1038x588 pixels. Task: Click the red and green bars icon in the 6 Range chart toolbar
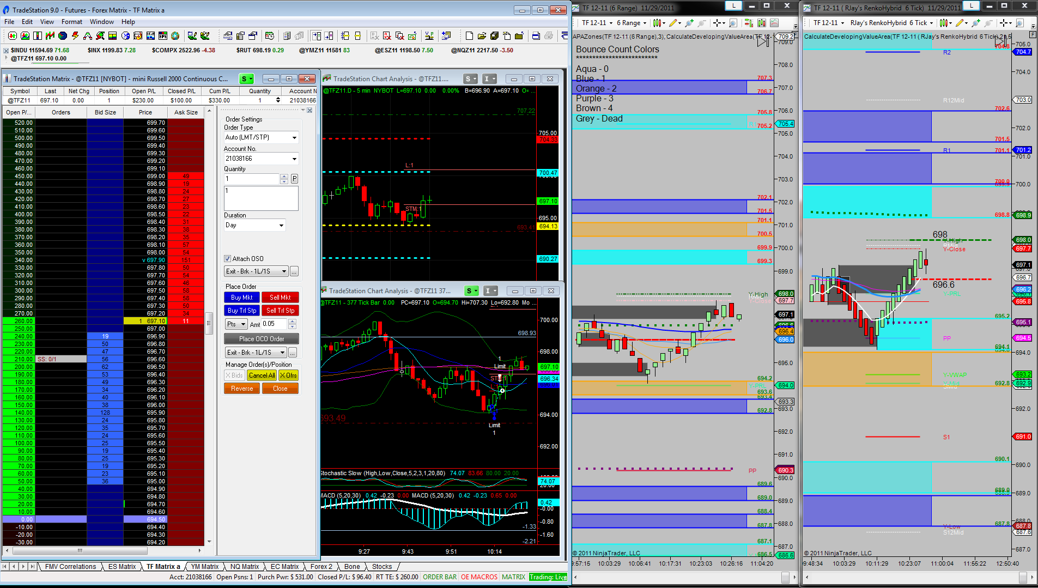(x=748, y=23)
